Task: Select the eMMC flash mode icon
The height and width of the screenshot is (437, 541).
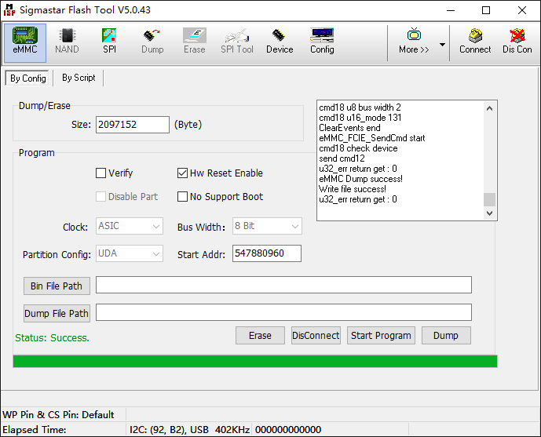Action: (24, 42)
